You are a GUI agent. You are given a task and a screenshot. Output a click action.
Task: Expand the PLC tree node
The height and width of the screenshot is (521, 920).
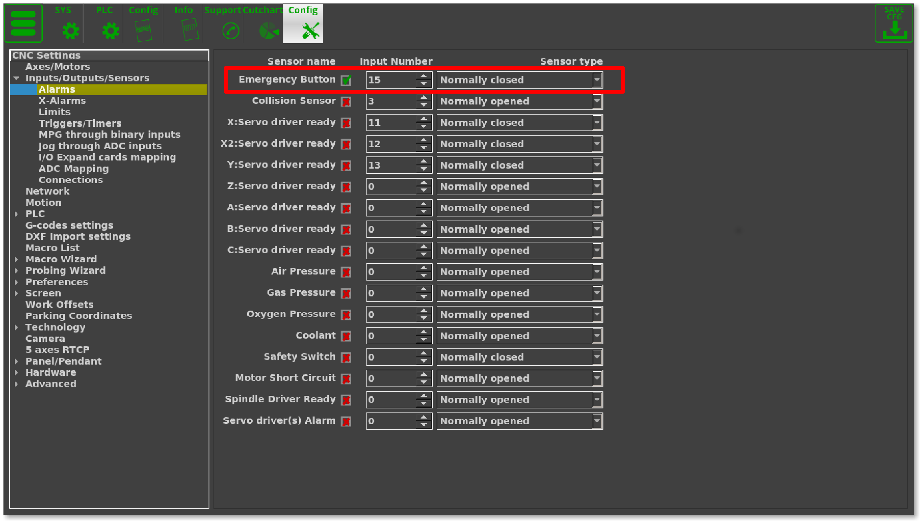pyautogui.click(x=16, y=214)
